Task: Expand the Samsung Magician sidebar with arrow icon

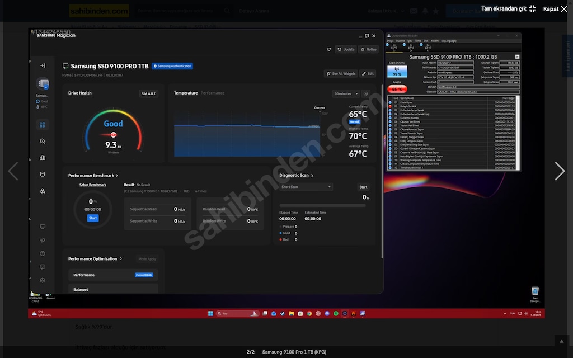Action: (43, 66)
